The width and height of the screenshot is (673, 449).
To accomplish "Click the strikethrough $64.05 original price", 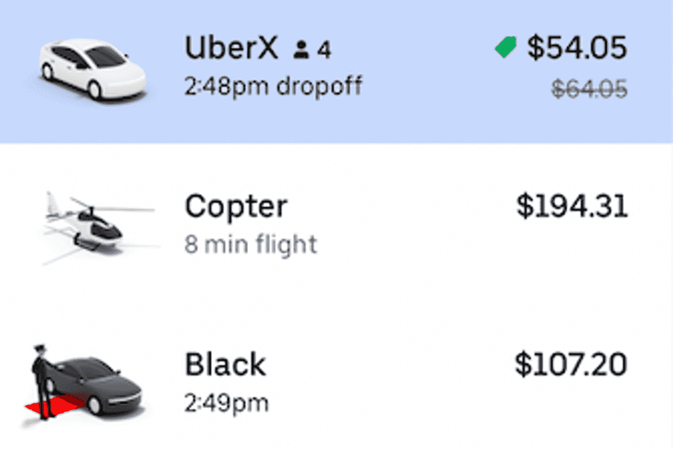I will 589,88.
